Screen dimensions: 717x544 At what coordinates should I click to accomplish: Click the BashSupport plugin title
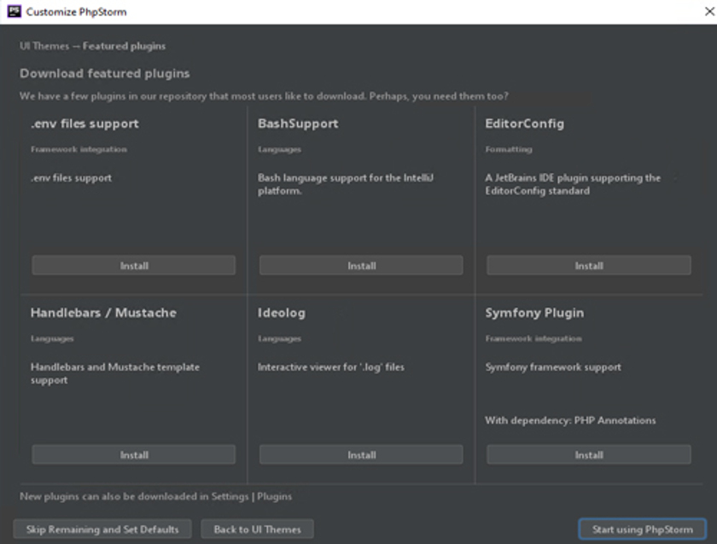click(x=298, y=124)
